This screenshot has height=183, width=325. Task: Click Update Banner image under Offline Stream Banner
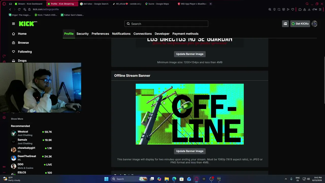tap(190, 151)
